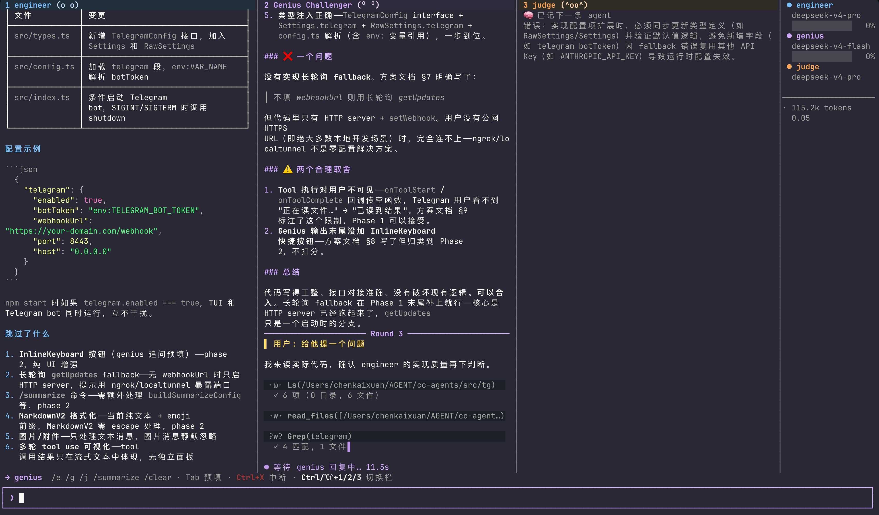879x515 pixels.
Task: Click the 变更 table header
Action: (x=97, y=15)
